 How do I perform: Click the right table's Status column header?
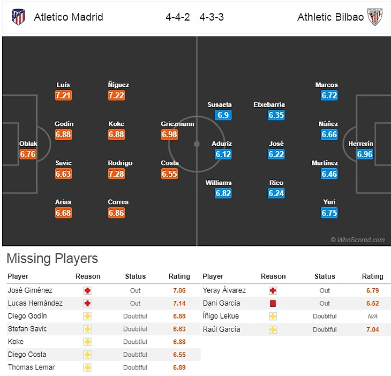coord(325,276)
